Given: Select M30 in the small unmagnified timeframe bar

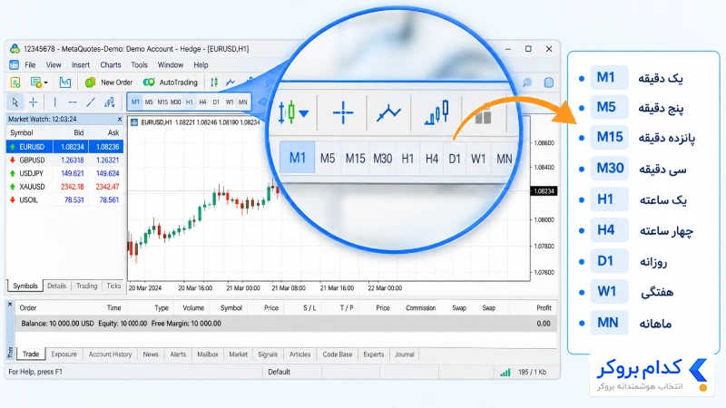Looking at the screenshot, I should point(175,102).
